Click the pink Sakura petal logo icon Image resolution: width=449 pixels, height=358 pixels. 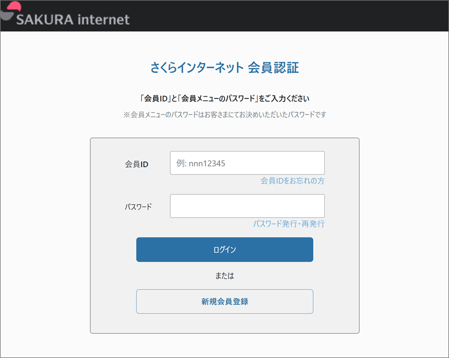click(15, 6)
